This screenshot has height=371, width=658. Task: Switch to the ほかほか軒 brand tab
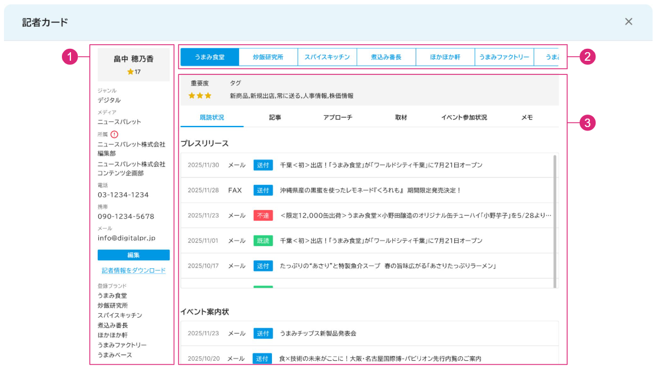(x=445, y=57)
